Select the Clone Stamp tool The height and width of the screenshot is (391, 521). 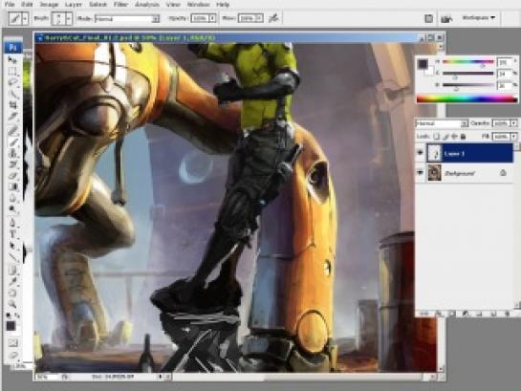point(12,154)
